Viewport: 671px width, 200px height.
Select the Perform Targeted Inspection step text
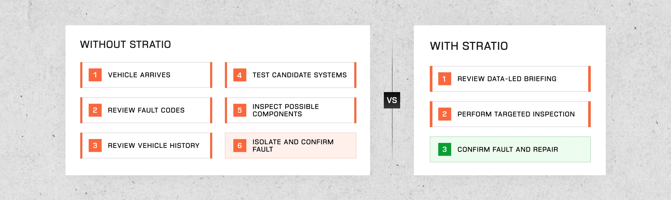click(516, 114)
